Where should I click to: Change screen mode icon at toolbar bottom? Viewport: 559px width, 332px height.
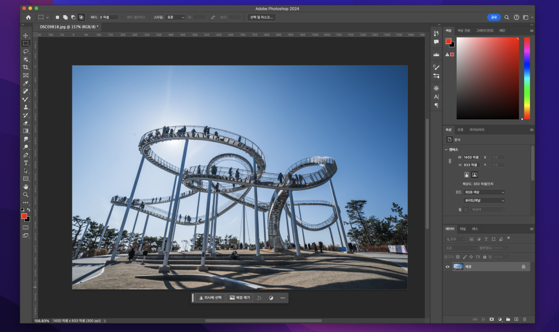(x=25, y=236)
